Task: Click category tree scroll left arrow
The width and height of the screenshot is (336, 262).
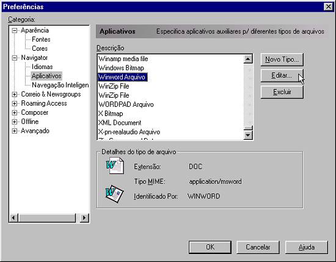Action: (x=13, y=218)
